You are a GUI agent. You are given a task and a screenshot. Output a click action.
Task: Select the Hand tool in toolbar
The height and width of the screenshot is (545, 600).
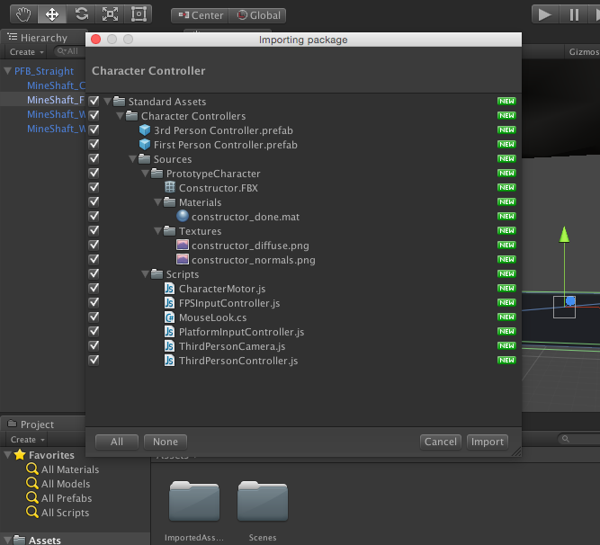click(23, 14)
